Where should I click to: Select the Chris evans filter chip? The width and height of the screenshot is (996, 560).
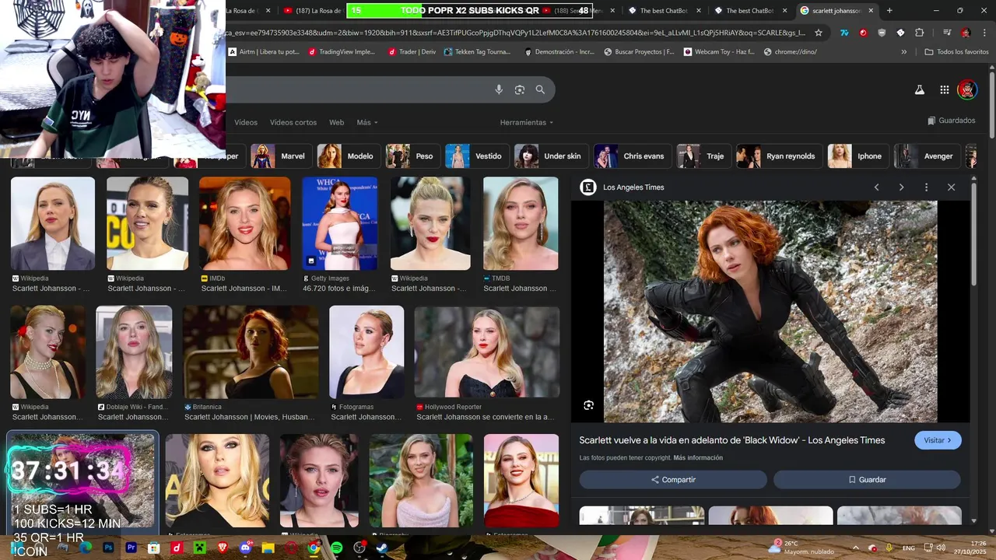click(x=633, y=156)
